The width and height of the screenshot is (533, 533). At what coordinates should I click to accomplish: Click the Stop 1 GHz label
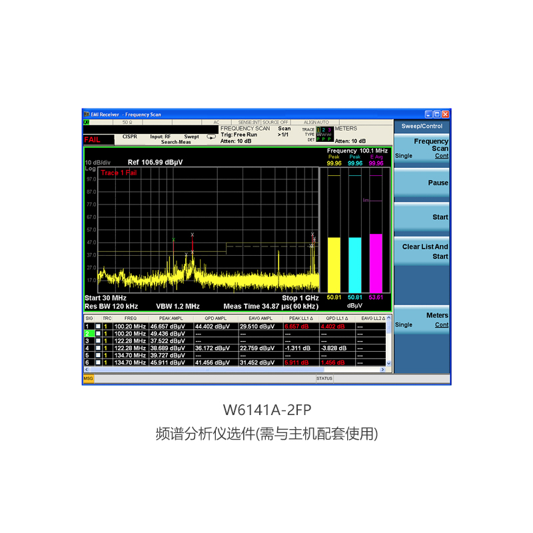(300, 298)
